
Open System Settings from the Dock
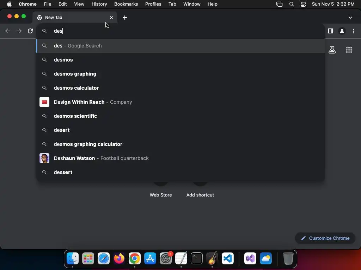tap(166, 258)
